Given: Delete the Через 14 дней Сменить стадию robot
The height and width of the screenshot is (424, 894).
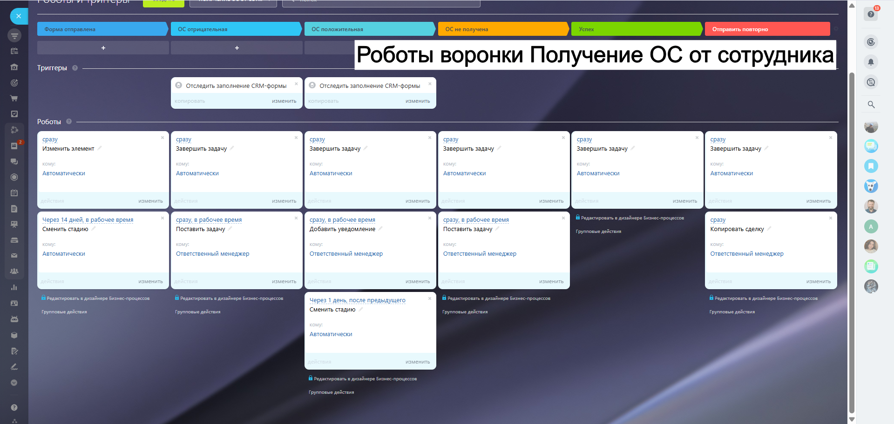Looking at the screenshot, I should pyautogui.click(x=163, y=218).
